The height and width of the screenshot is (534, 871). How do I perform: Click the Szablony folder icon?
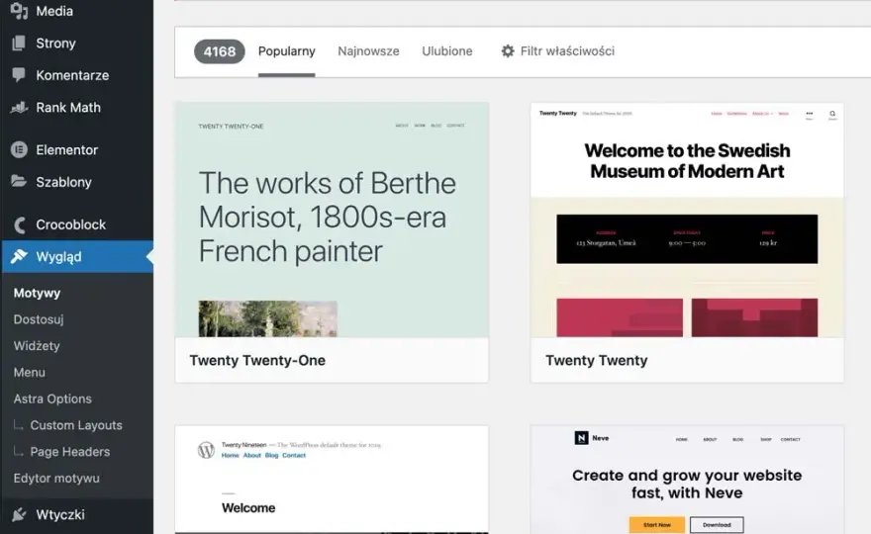[x=19, y=182]
